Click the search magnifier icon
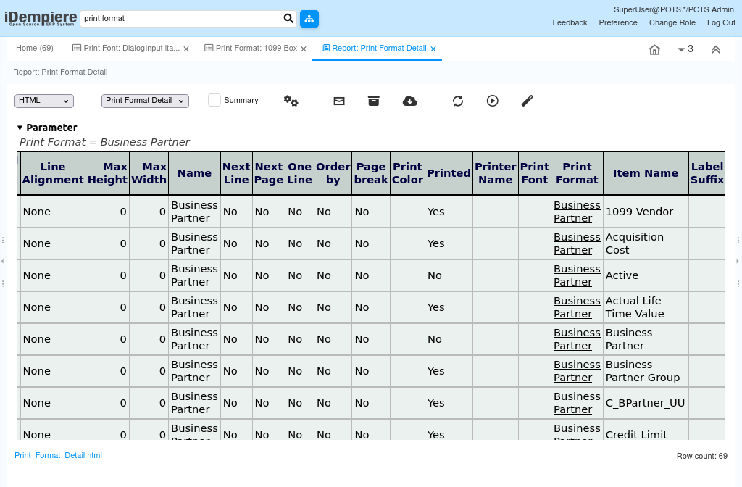This screenshot has width=742, height=487. click(x=288, y=18)
